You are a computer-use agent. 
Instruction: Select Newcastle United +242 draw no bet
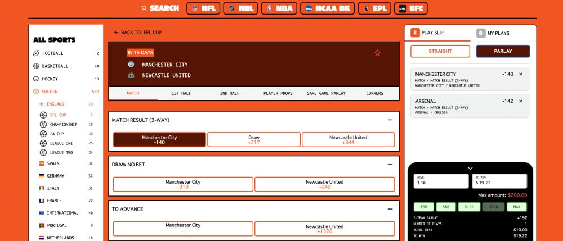click(x=325, y=184)
